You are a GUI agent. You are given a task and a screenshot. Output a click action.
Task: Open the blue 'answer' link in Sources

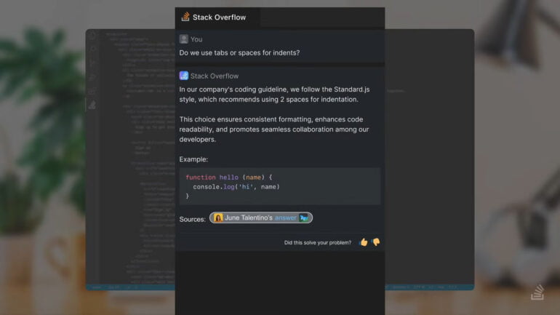click(285, 218)
